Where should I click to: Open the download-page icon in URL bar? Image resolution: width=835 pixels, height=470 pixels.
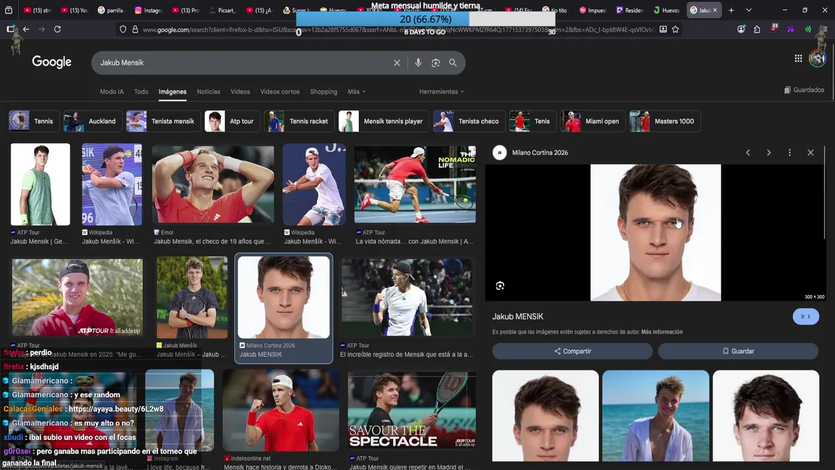pyautogui.click(x=663, y=29)
